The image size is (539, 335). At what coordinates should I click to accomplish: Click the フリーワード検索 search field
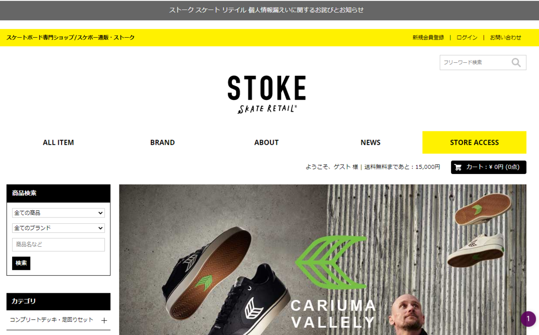point(474,62)
